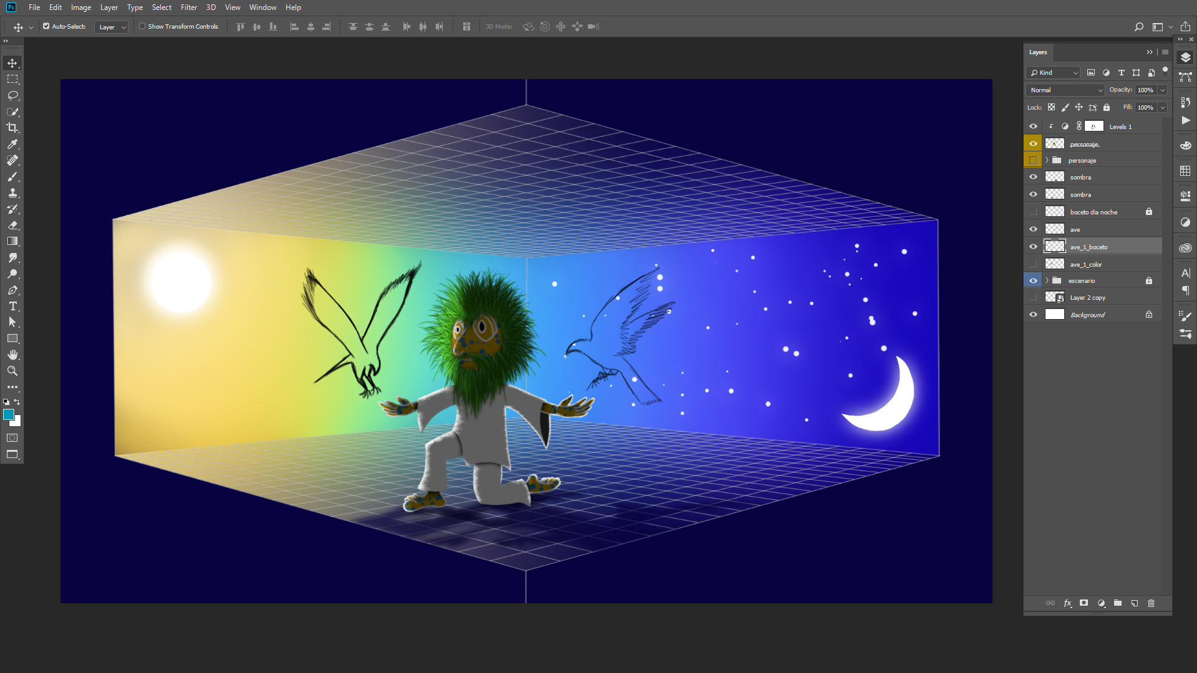
Task: Pick the Eyedropper tool
Action: click(x=12, y=144)
